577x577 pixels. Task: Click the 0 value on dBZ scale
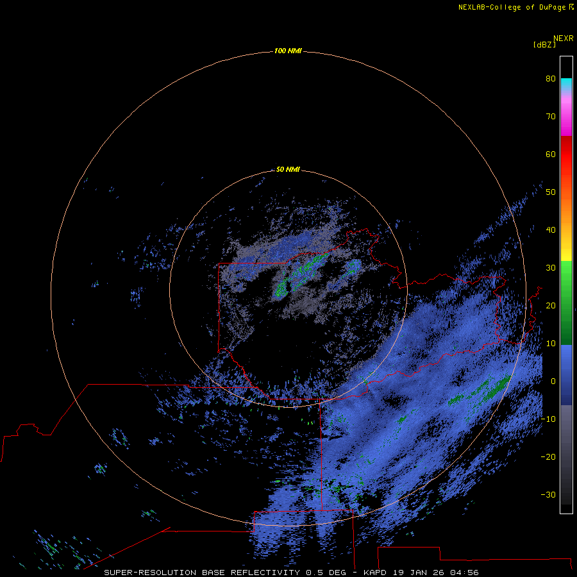point(553,381)
